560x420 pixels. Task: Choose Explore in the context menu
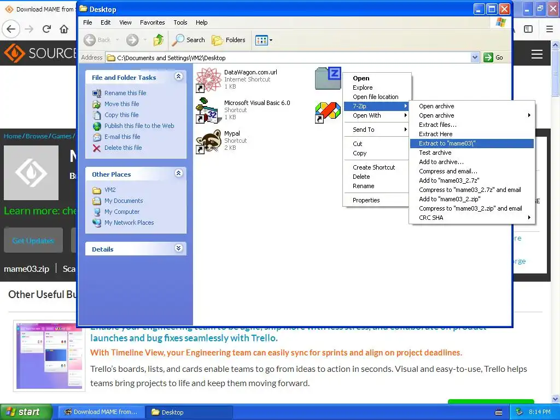coord(376,87)
